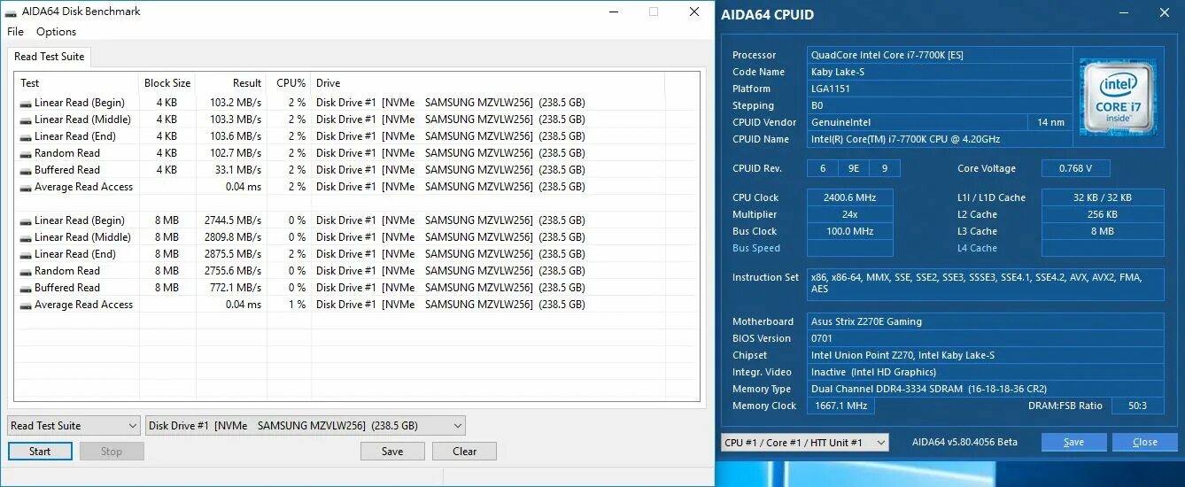Expand the Read Test Suite dropdown
This screenshot has width=1185, height=487.
tap(74, 426)
